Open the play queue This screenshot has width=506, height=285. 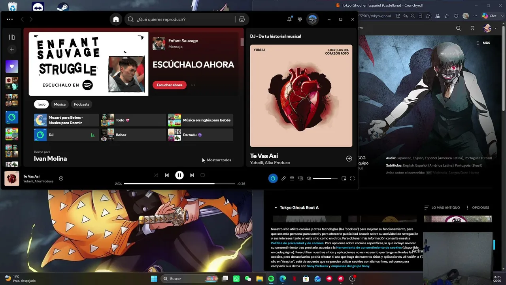coord(292,179)
